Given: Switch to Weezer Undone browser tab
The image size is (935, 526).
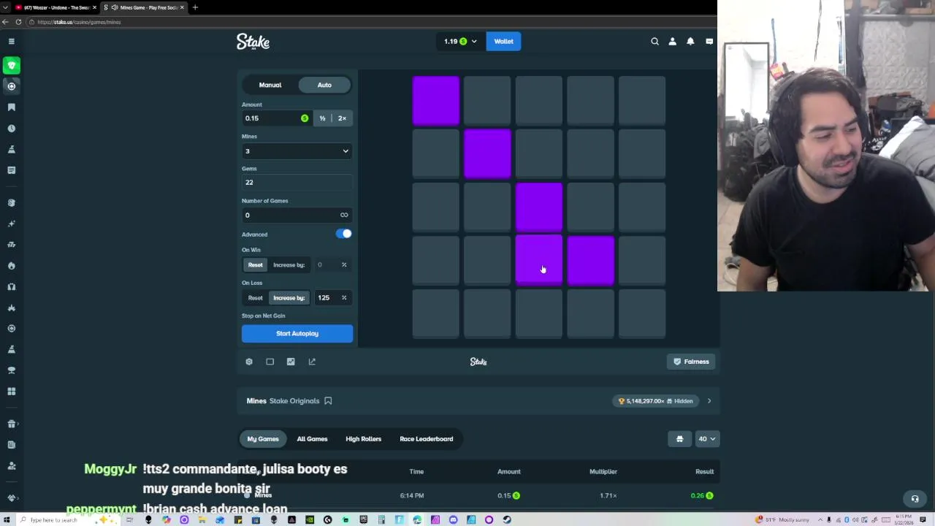Looking at the screenshot, I should (x=56, y=7).
